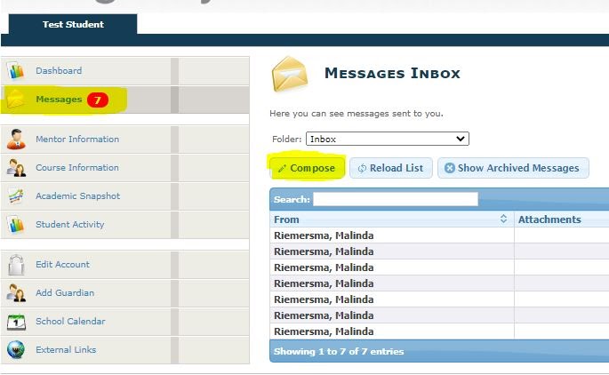Open second Riemersma, Malinda message row
The height and width of the screenshot is (375, 609).
324,251
